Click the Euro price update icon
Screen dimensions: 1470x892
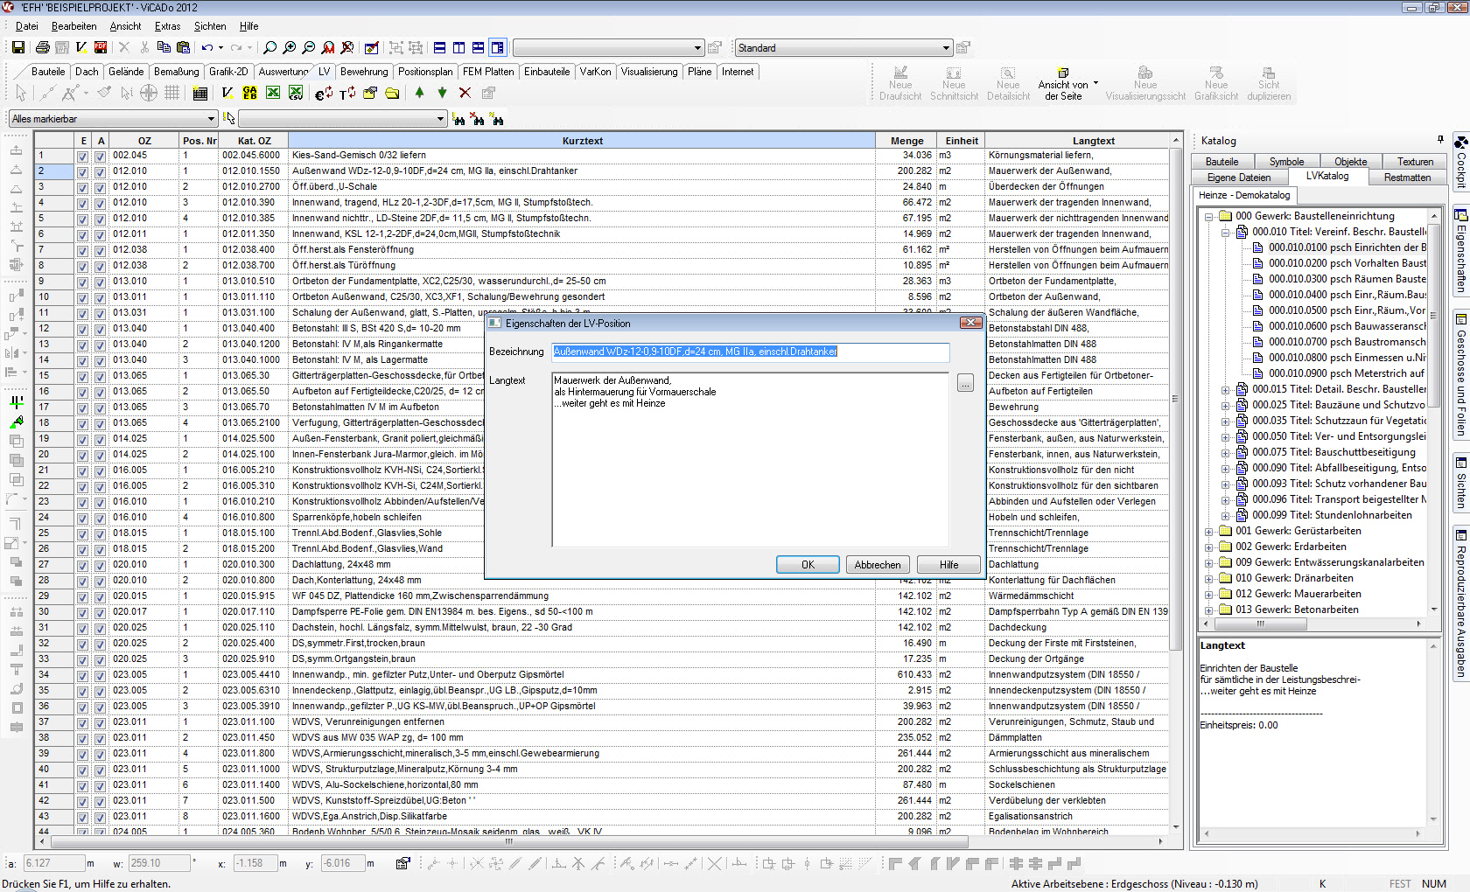pyautogui.click(x=324, y=93)
